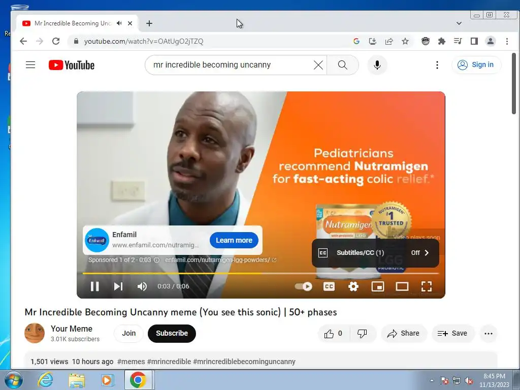
Task: Skip to next video
Action: (118, 286)
